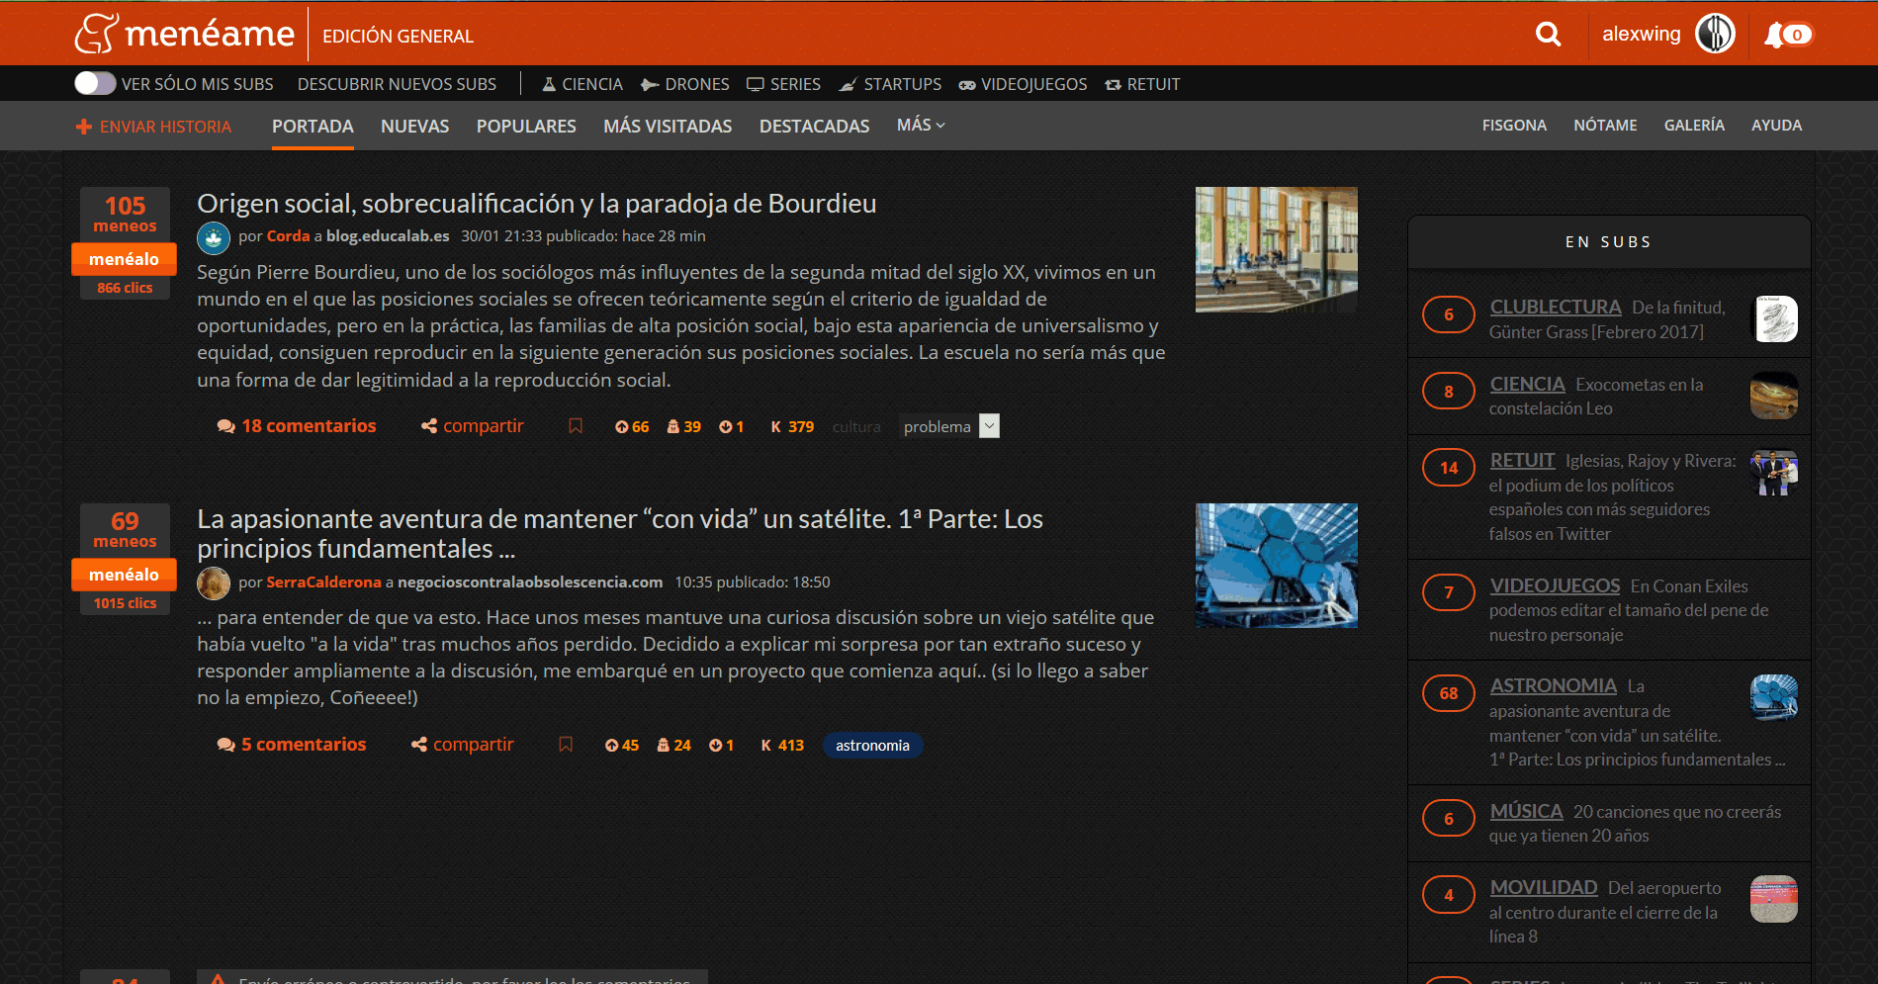Click SerraCalderona's author avatar
1878x984 pixels.
[214, 583]
